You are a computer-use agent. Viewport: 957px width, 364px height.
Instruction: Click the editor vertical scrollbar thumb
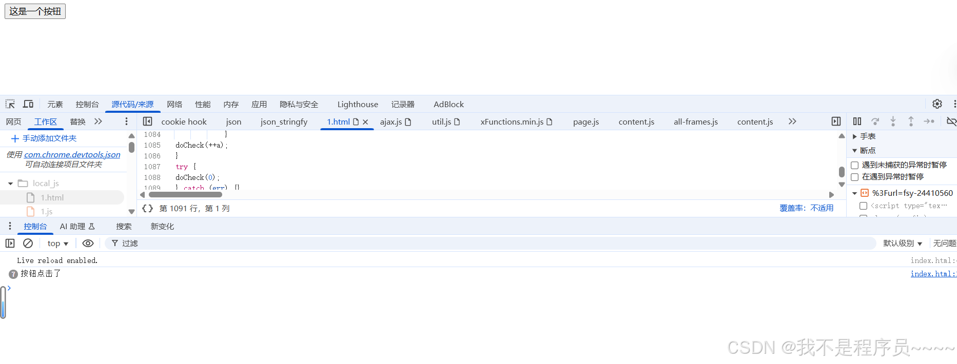(x=842, y=172)
